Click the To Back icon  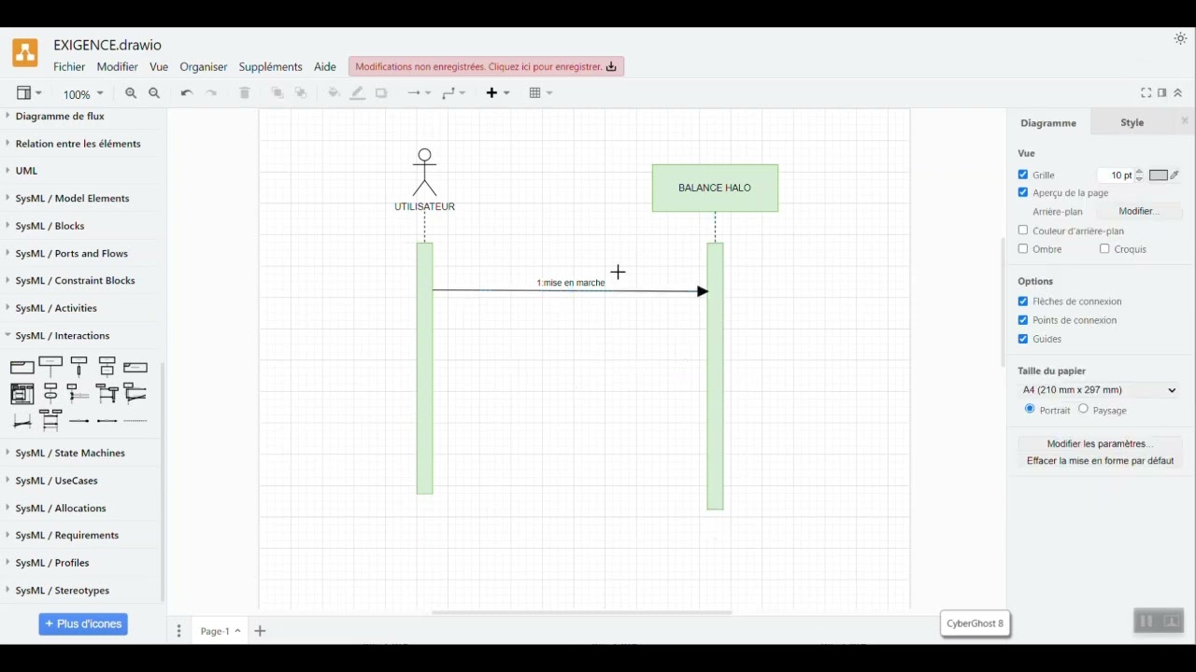[x=301, y=93]
